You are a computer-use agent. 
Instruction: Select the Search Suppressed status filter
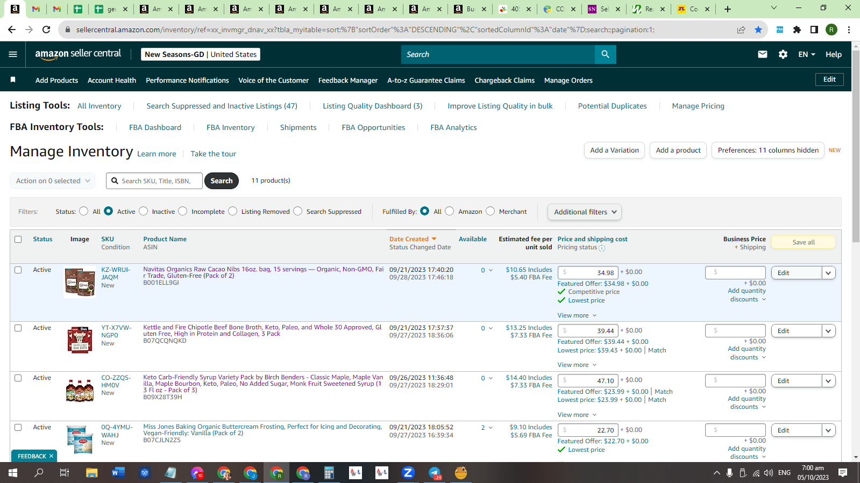pos(298,211)
